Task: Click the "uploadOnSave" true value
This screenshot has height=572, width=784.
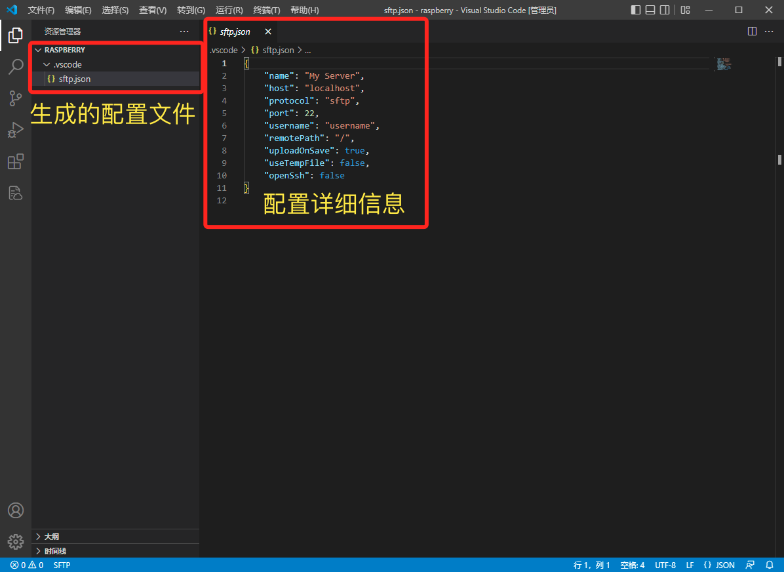Action: [355, 151]
